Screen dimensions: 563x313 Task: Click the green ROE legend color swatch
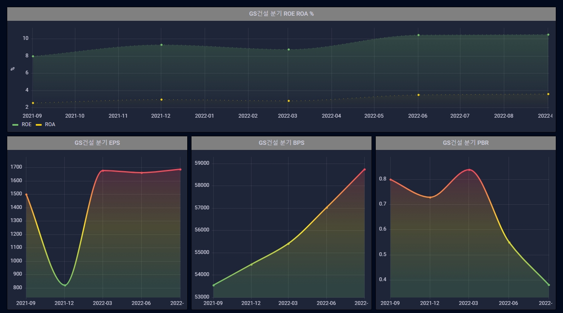16,125
